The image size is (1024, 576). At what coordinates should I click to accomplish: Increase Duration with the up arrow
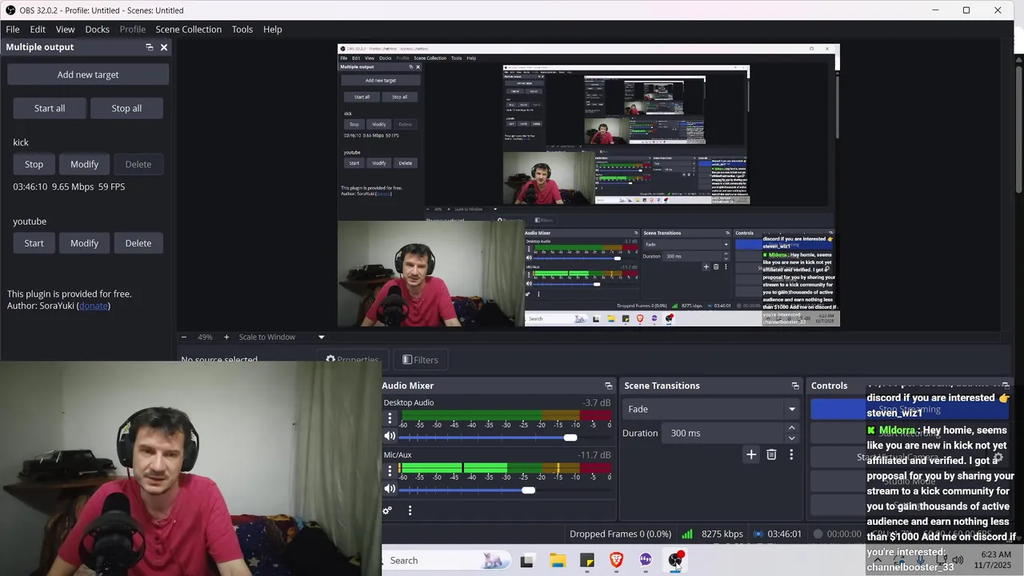[x=791, y=428]
